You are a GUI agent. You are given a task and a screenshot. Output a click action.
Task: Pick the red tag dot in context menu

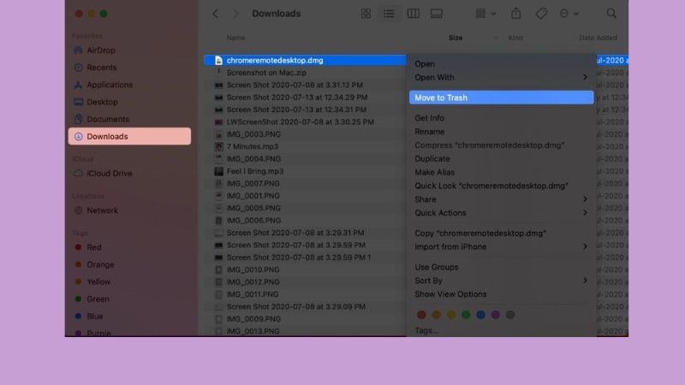click(x=421, y=315)
